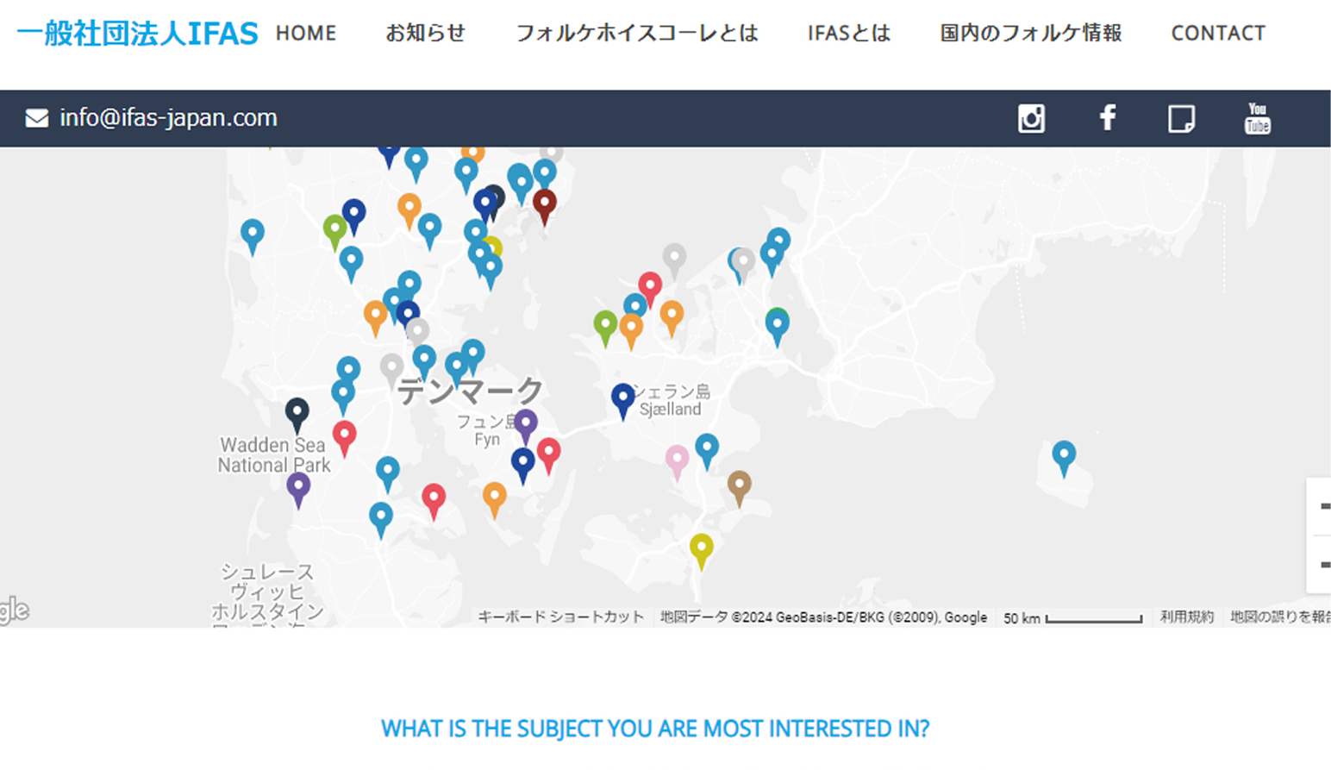Open the HOME menu item
Image resolution: width=1331 pixels, height=770 pixels.
(306, 34)
